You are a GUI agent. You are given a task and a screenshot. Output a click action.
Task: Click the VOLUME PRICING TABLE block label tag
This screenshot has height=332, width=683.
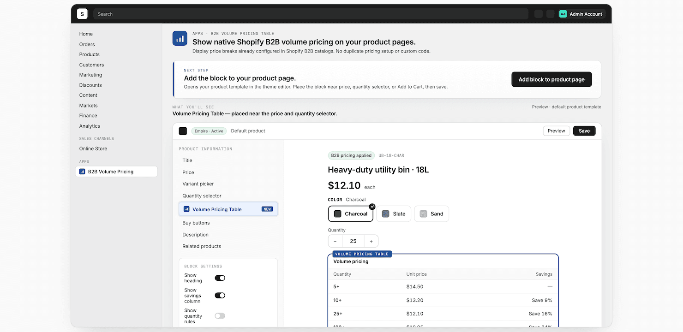point(362,254)
